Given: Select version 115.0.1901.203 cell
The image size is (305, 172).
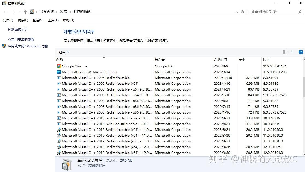Looking at the screenshot, I should click(275, 72).
